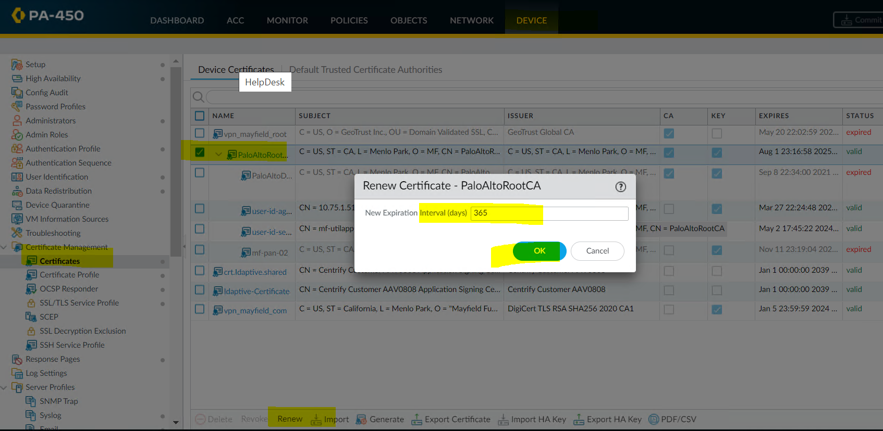This screenshot has width=883, height=431.
Task: Click the sidebar scroll up arrow
Action: (176, 61)
